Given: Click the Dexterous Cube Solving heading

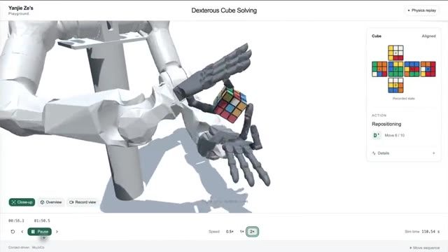Looking at the screenshot, I should (x=224, y=10).
